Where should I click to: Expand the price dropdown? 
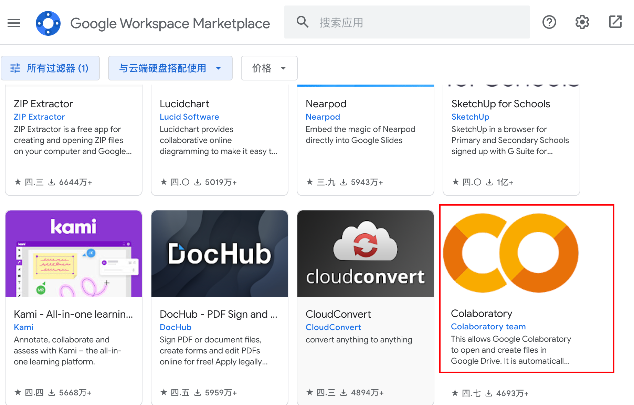tap(269, 68)
